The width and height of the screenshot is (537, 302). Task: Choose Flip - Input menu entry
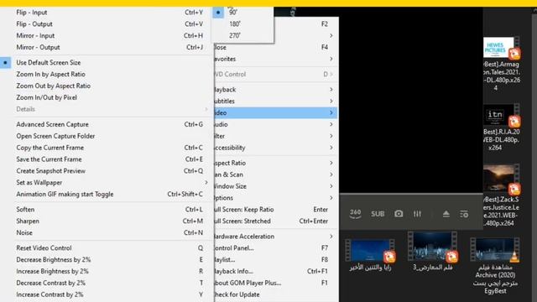click(106, 13)
